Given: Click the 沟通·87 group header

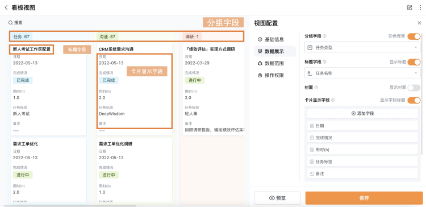Looking at the screenshot, I should [107, 36].
